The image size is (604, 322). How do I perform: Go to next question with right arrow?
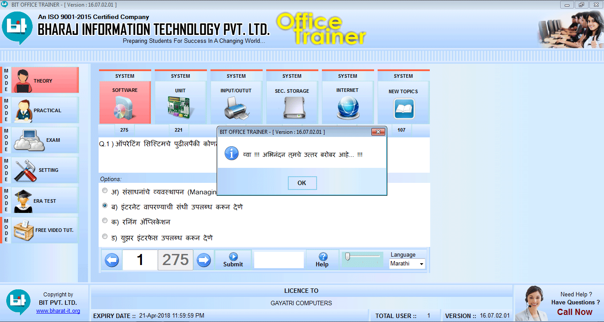click(x=204, y=260)
